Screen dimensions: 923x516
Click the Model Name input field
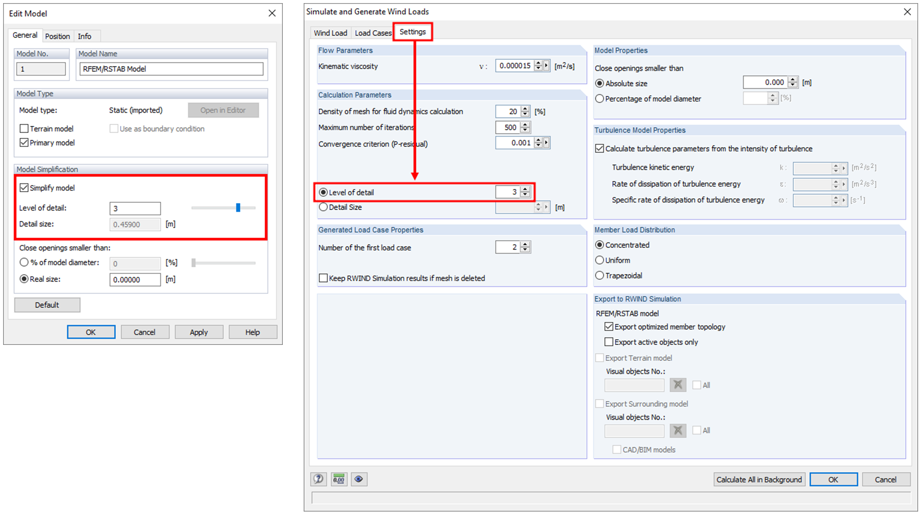point(170,69)
